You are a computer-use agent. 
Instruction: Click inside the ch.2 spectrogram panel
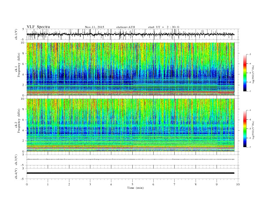(x=130, y=125)
